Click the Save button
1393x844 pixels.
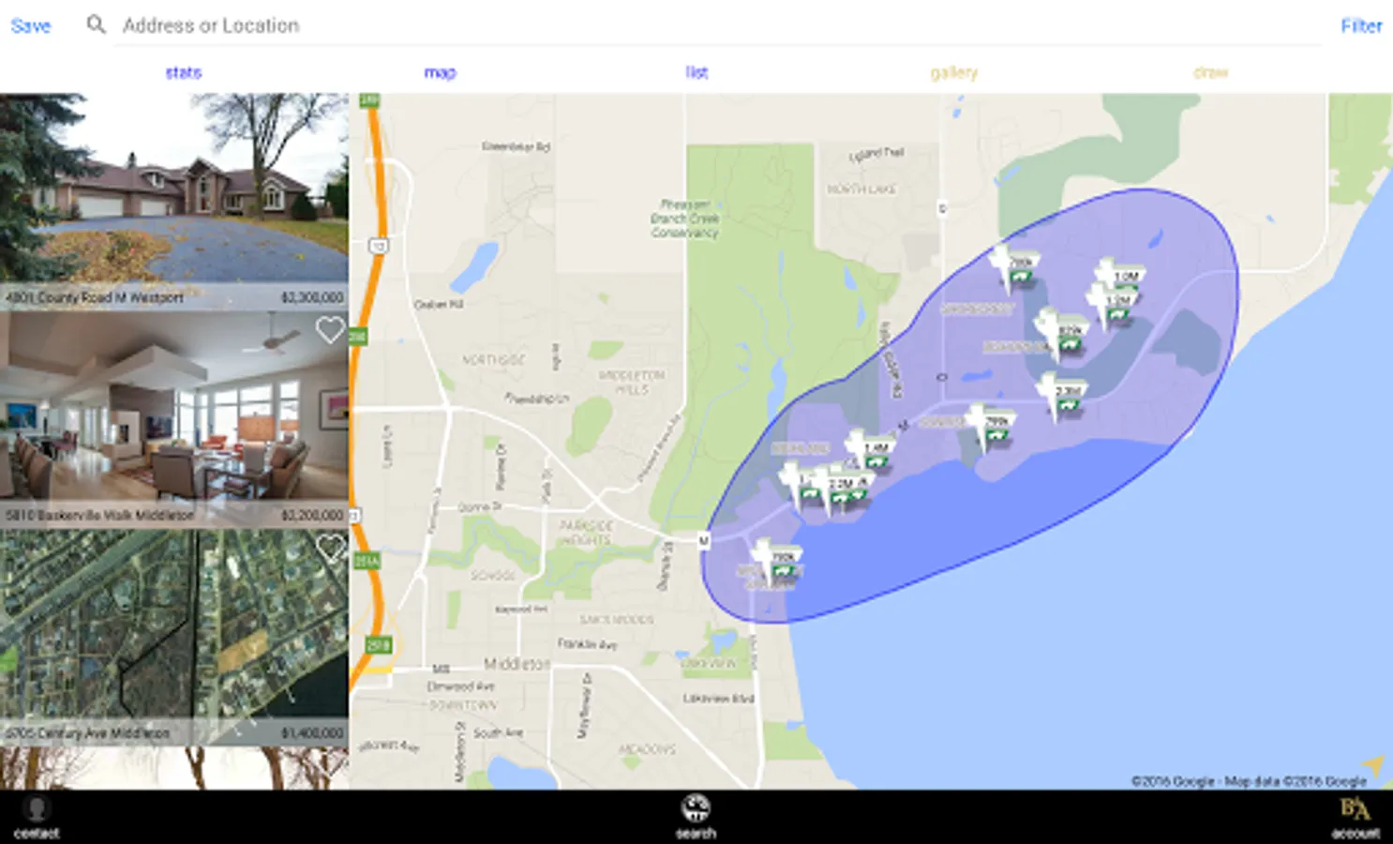[x=31, y=25]
